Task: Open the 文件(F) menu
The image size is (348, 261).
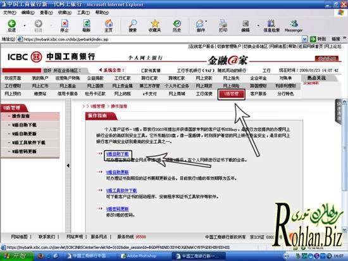Action: coord(9,13)
